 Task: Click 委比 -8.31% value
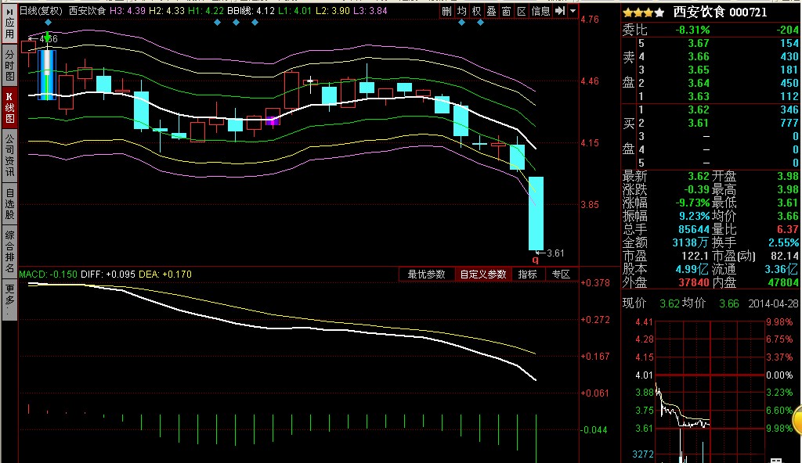click(x=693, y=31)
